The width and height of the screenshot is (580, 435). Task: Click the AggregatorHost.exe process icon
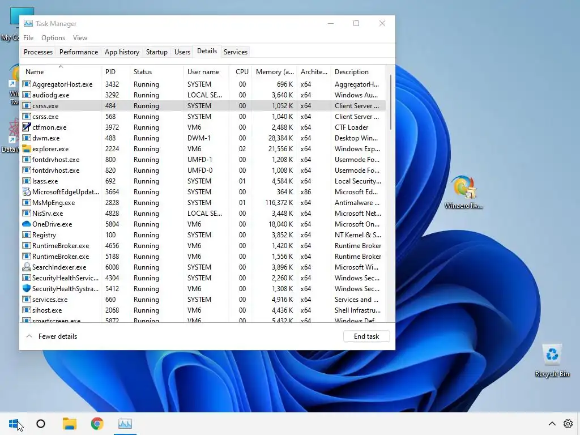click(x=26, y=84)
